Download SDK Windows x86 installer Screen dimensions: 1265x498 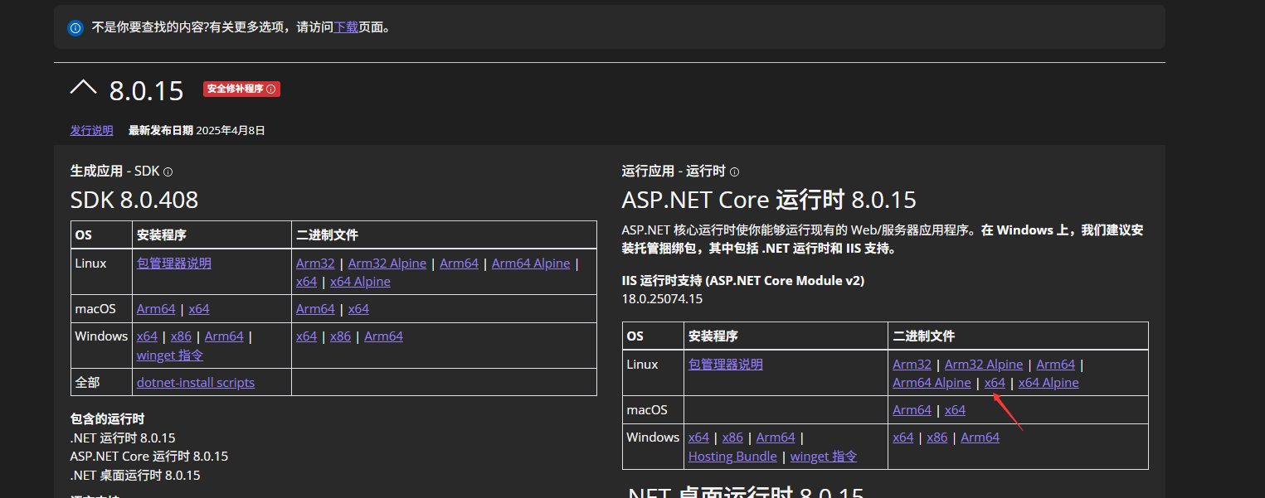181,336
